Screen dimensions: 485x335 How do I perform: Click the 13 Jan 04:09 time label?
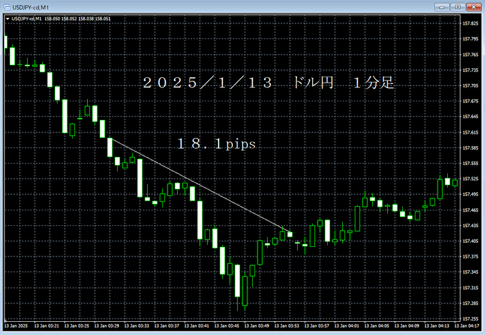coord(406,326)
